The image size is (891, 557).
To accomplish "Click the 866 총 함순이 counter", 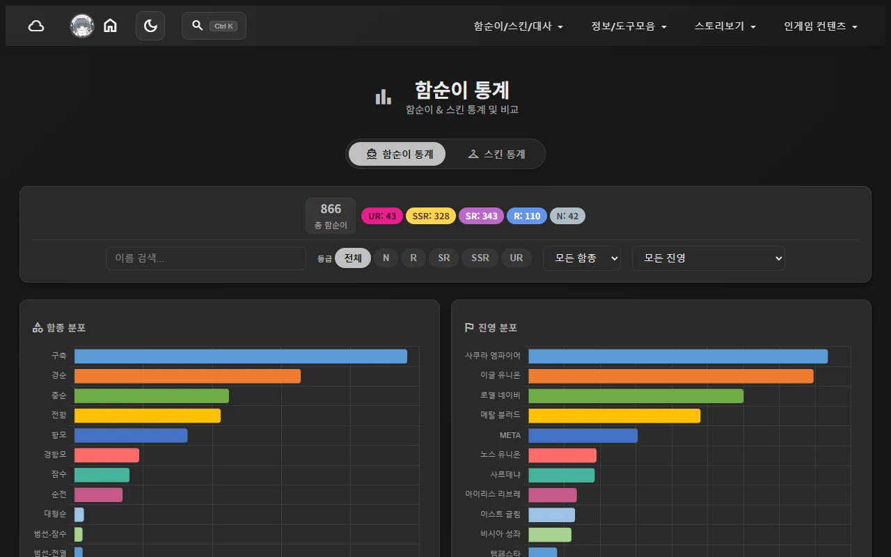I will [331, 216].
